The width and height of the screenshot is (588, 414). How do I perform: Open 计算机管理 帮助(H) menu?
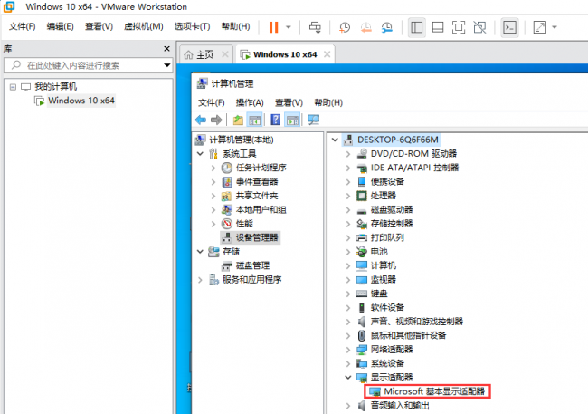click(x=328, y=102)
